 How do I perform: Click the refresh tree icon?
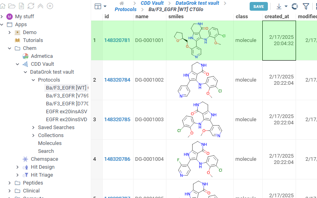[31, 6]
